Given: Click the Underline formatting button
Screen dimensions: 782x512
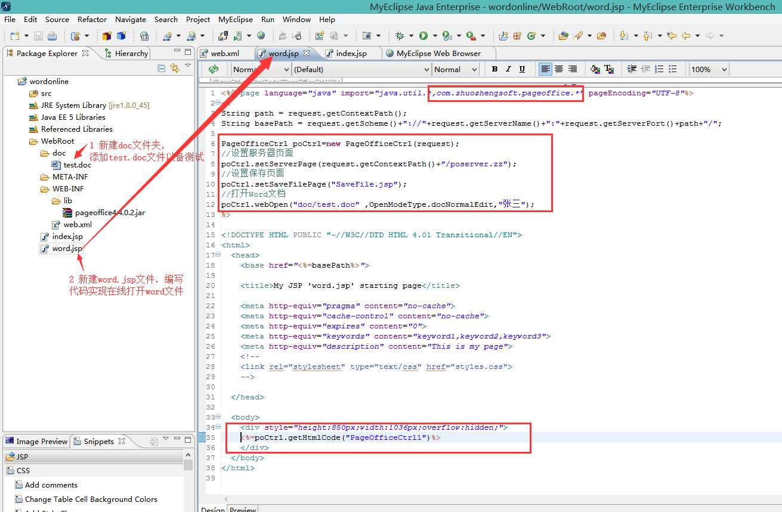Looking at the screenshot, I should (x=522, y=69).
